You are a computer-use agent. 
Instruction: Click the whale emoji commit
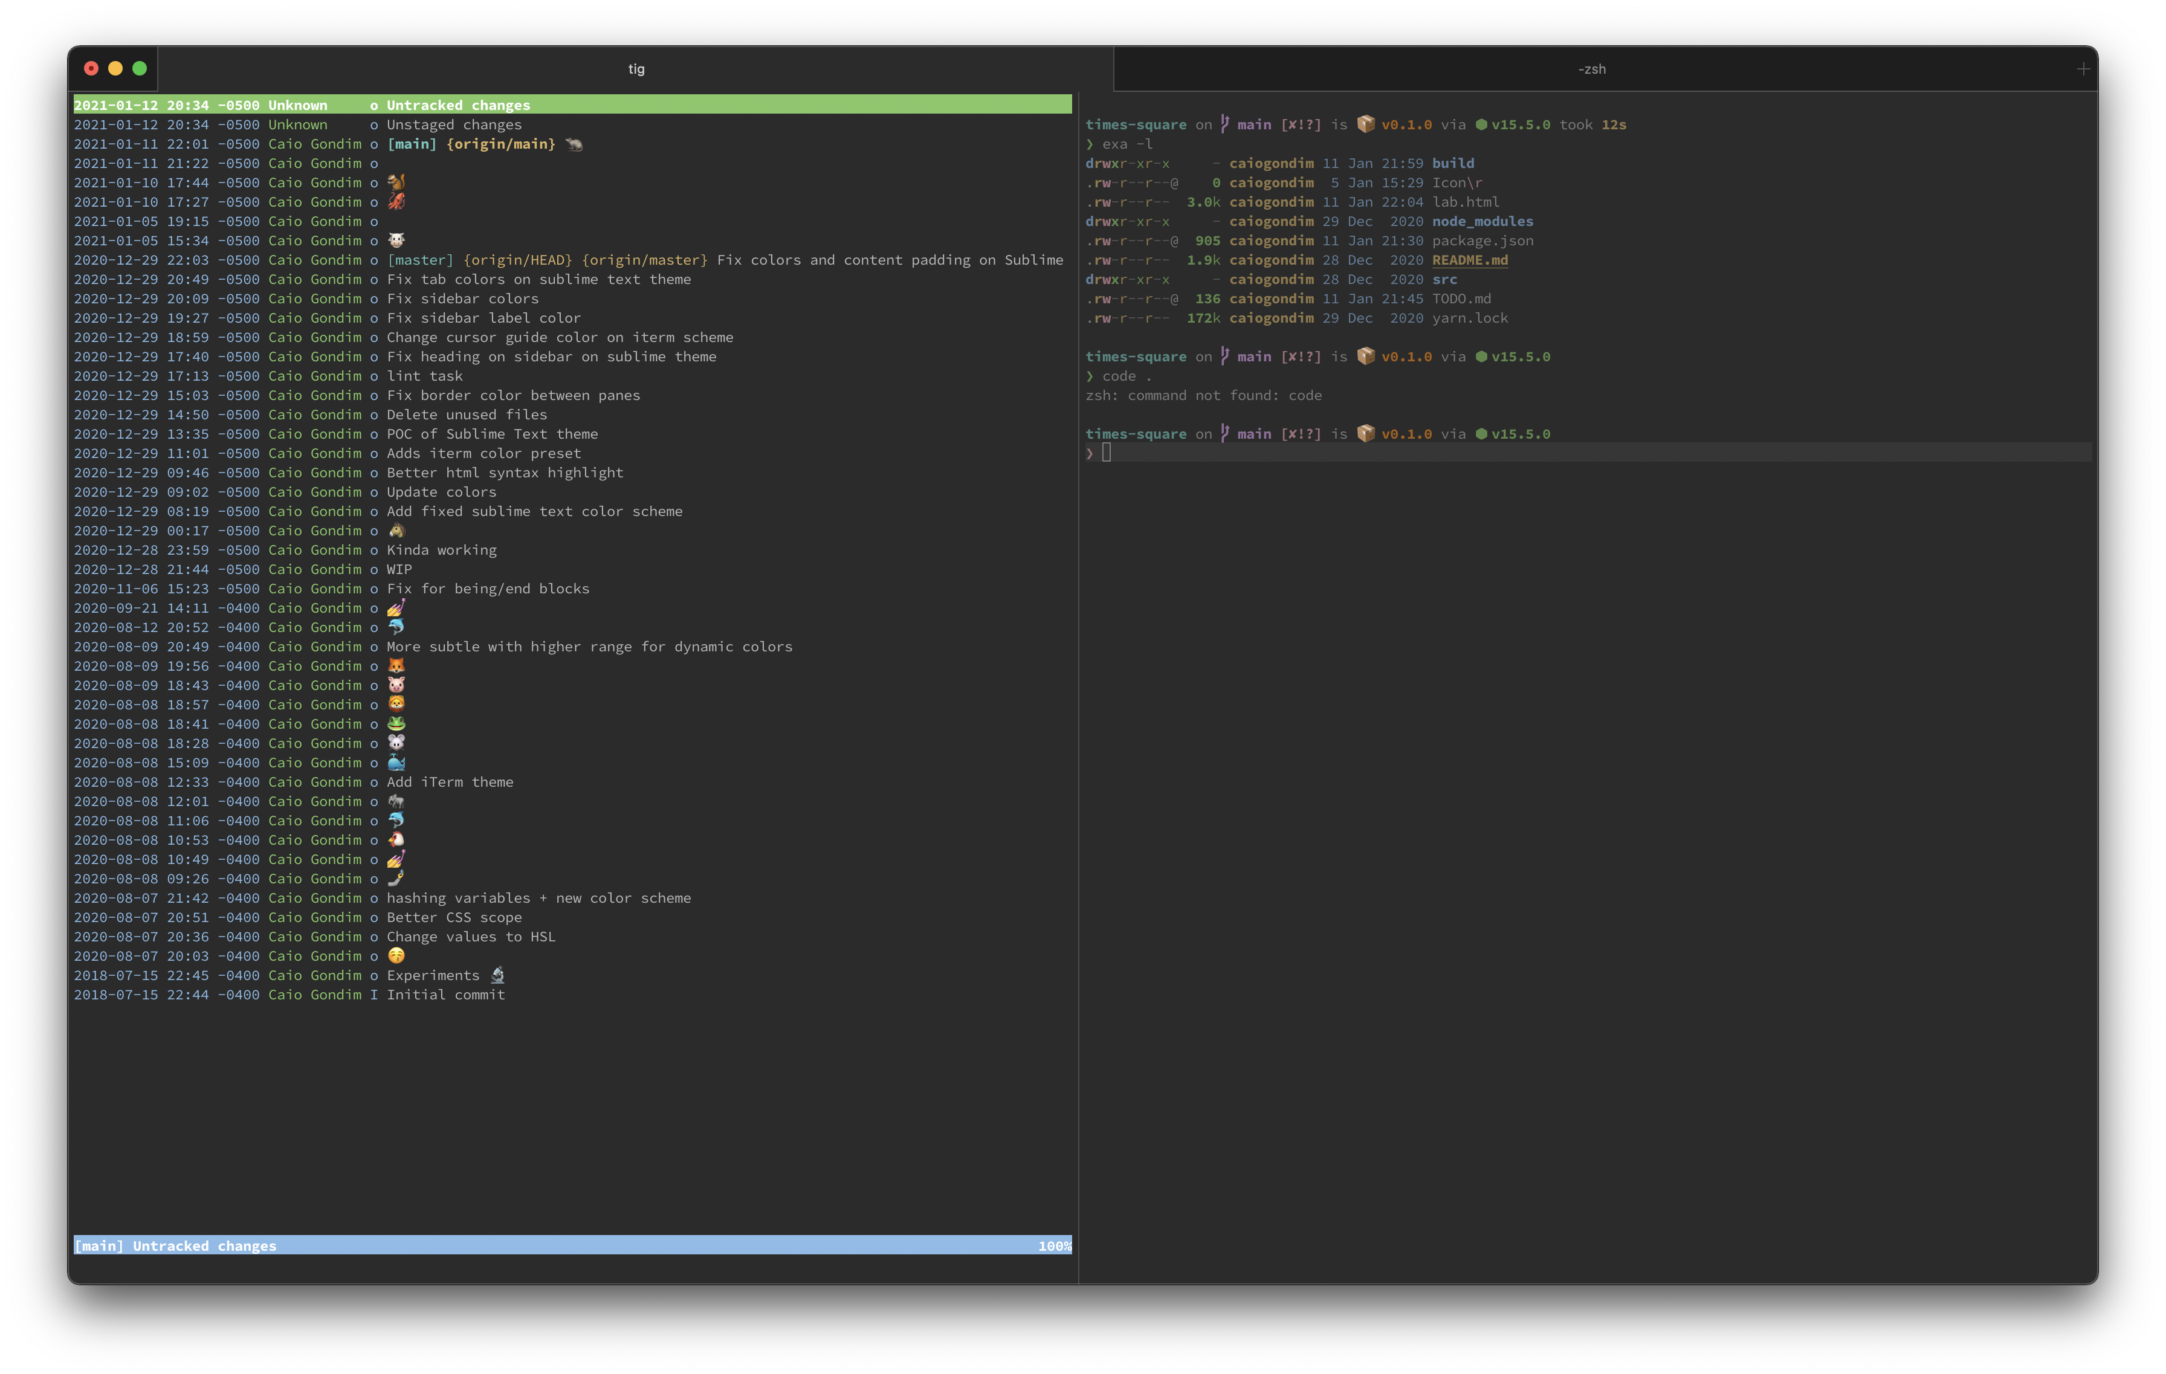coord(396,763)
